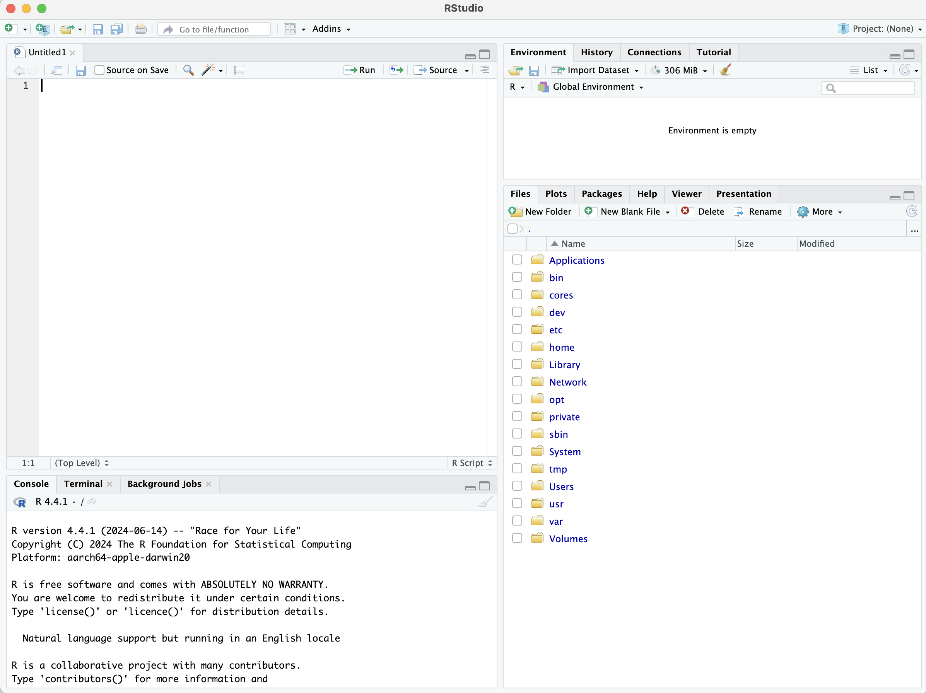Viewport: 926px width, 693px height.
Task: Save all open documents icon
Action: point(116,29)
